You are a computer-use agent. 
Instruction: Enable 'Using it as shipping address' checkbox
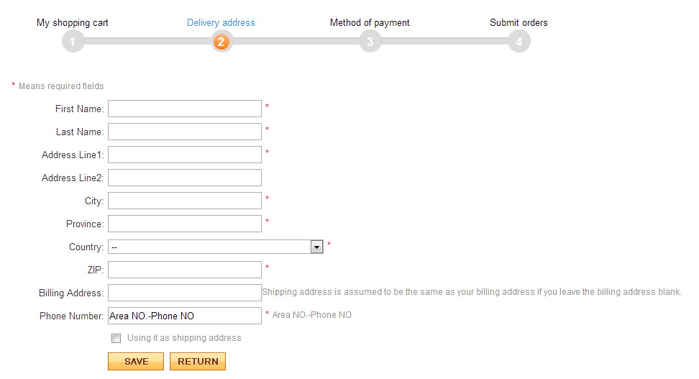tap(116, 339)
